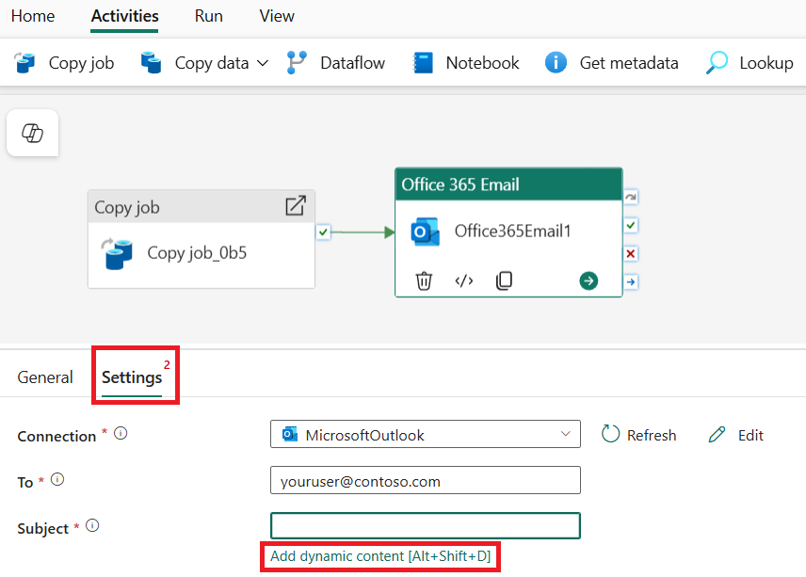The width and height of the screenshot is (806, 577).
Task: Switch to the Run ribbon tab
Action: tap(208, 16)
